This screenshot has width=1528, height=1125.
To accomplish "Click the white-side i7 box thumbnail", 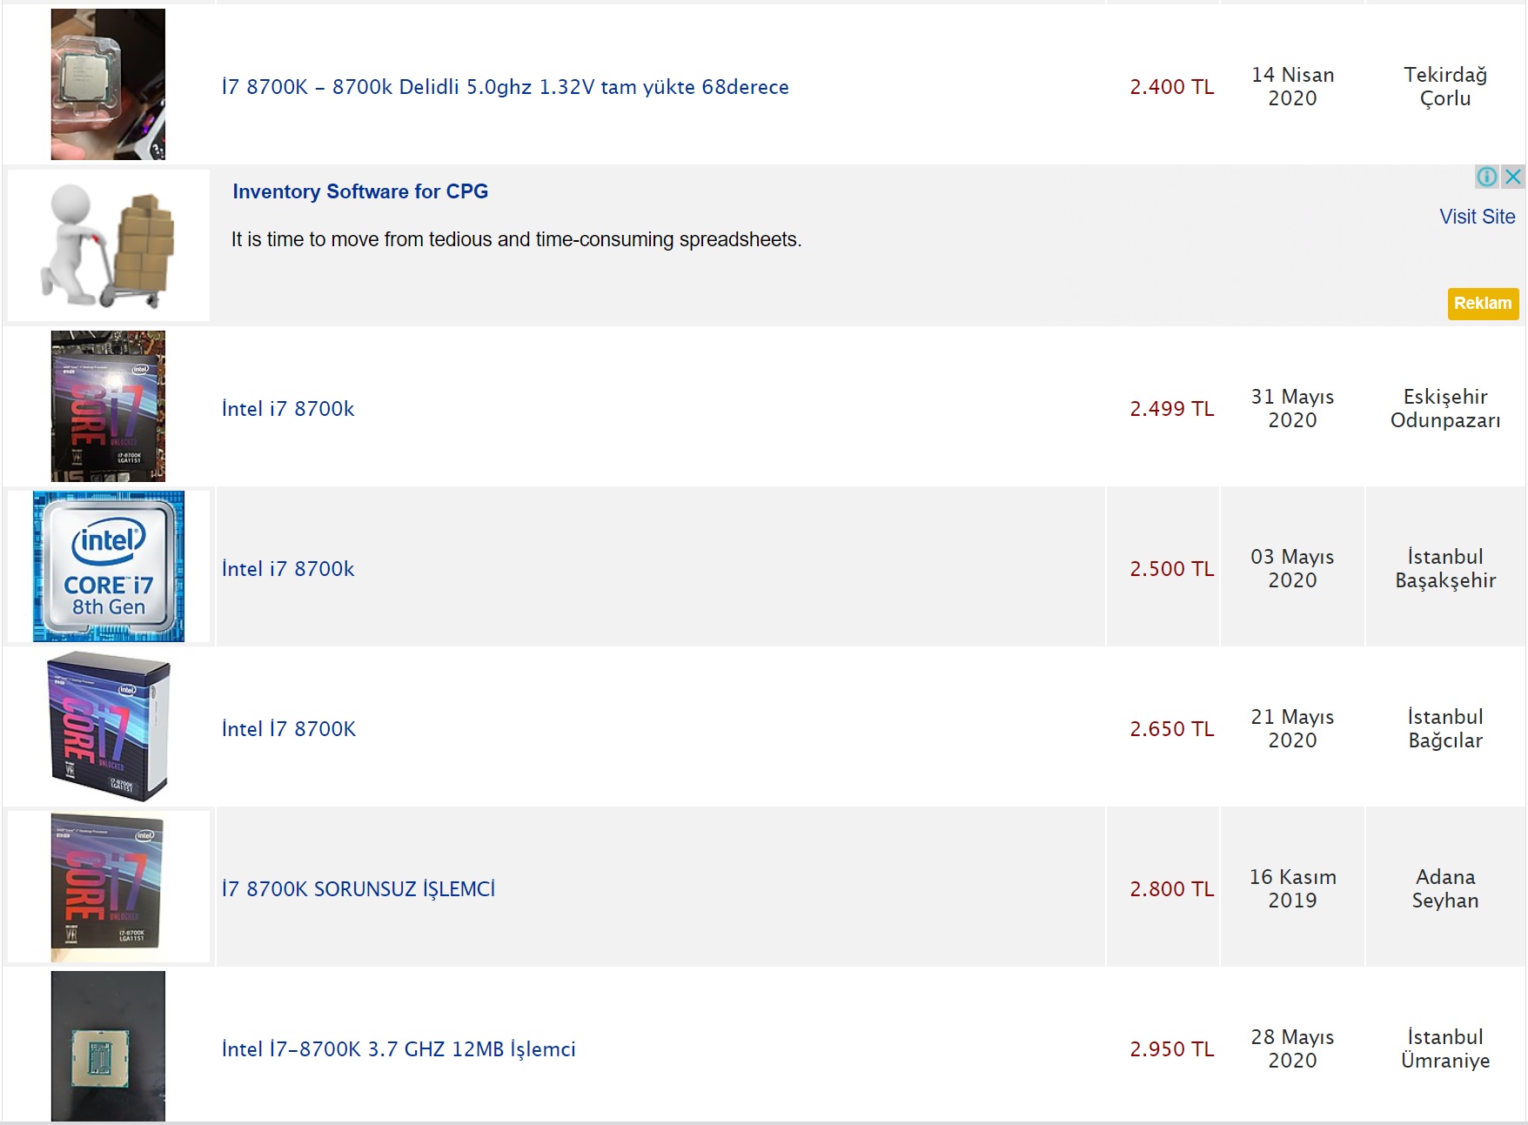I will pyautogui.click(x=109, y=727).
